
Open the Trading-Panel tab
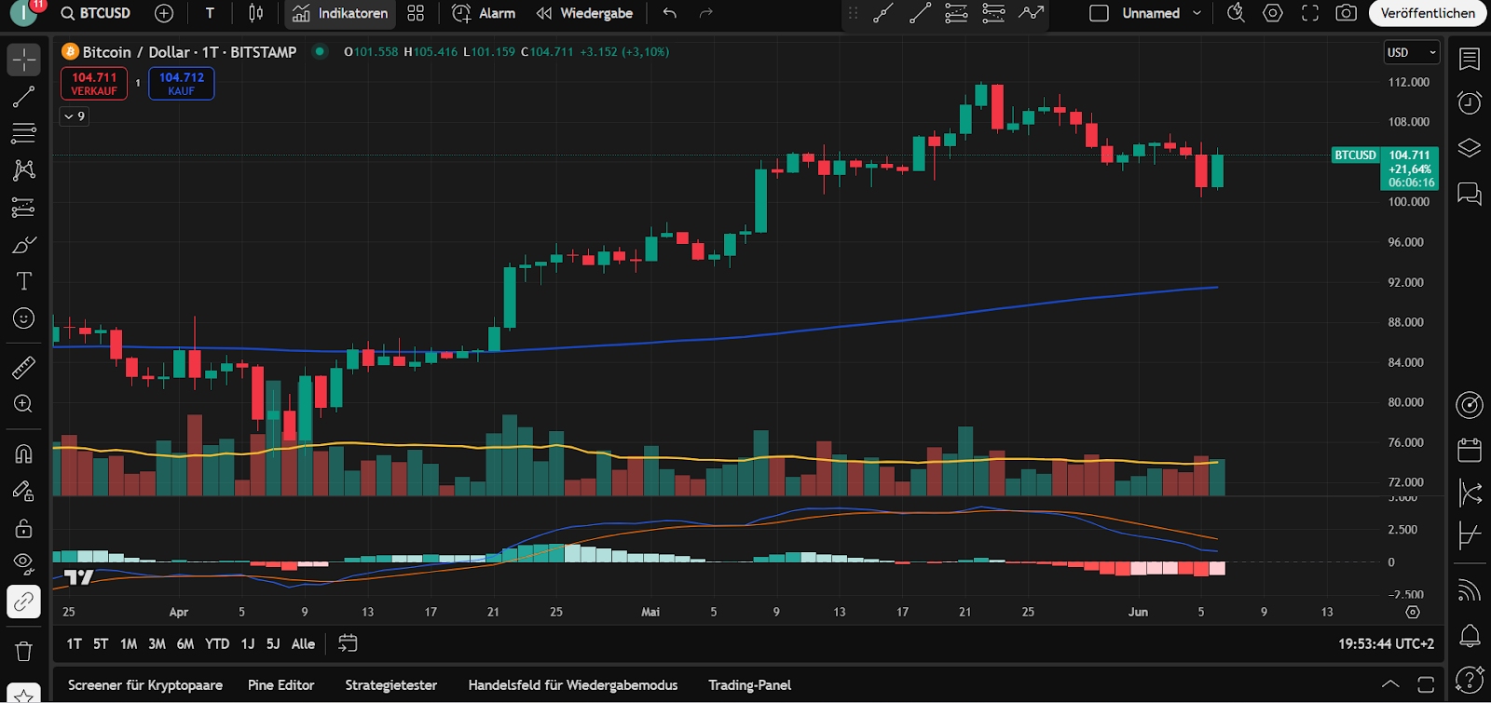coord(750,685)
